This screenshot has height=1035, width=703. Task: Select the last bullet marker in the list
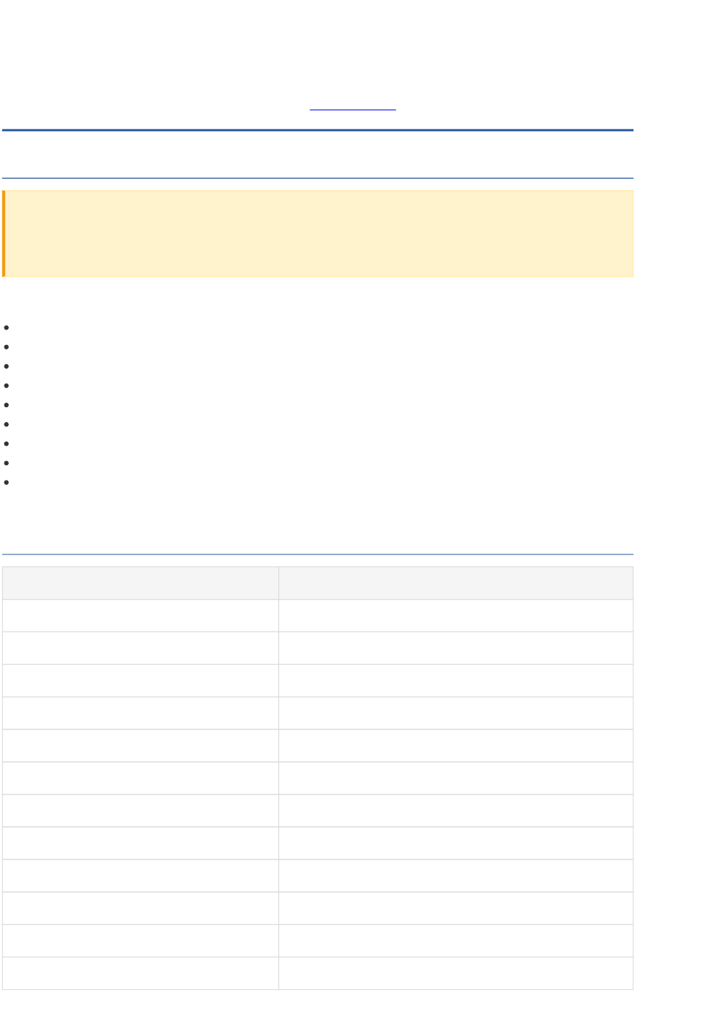pos(6,482)
